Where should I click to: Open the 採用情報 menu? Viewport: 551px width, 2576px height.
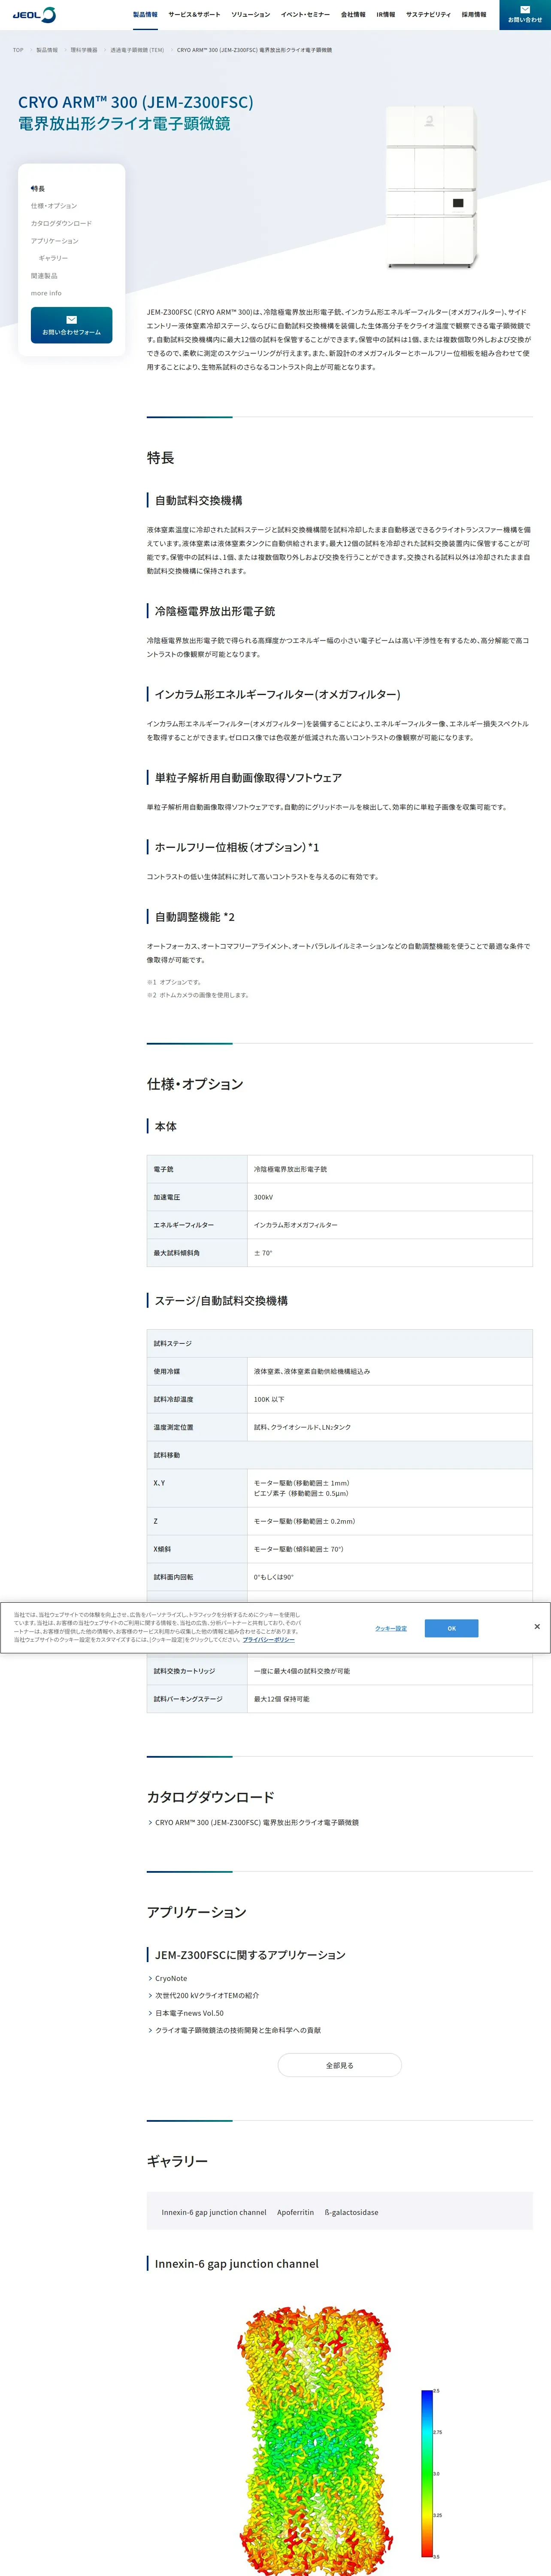474,15
